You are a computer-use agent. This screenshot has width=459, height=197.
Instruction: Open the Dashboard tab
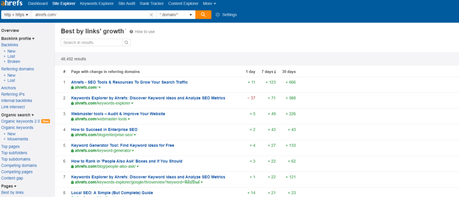tap(38, 4)
